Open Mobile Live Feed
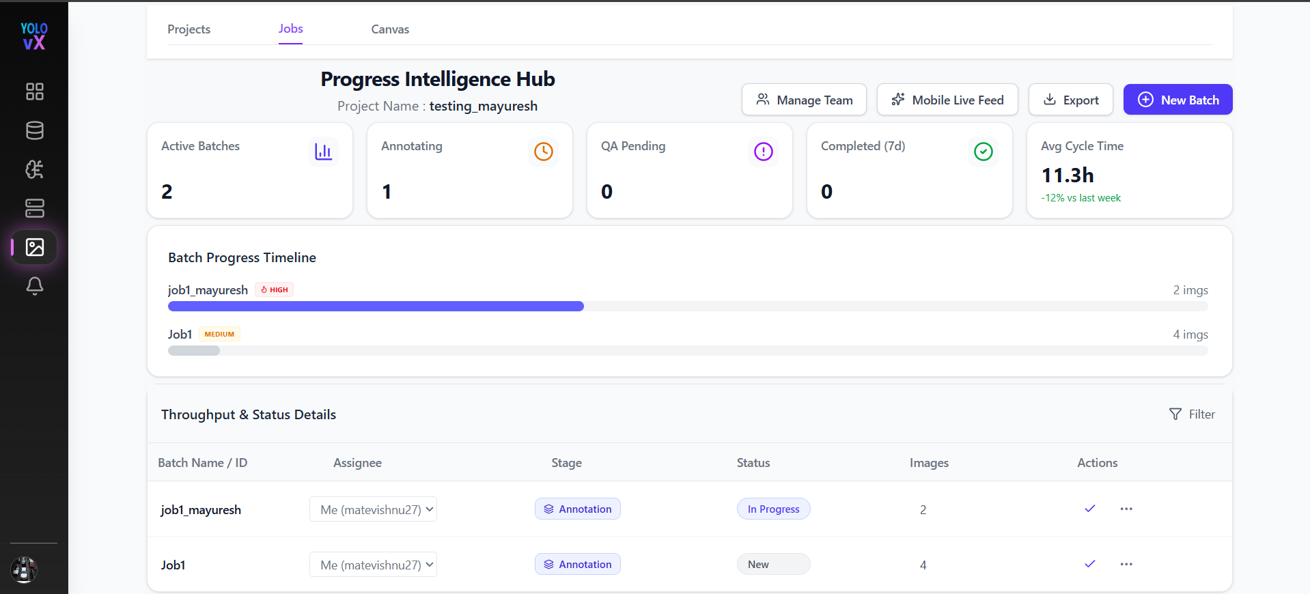 point(947,100)
